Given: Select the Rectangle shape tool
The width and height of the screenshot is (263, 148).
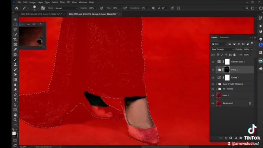Looking at the screenshot, I should 15,110.
